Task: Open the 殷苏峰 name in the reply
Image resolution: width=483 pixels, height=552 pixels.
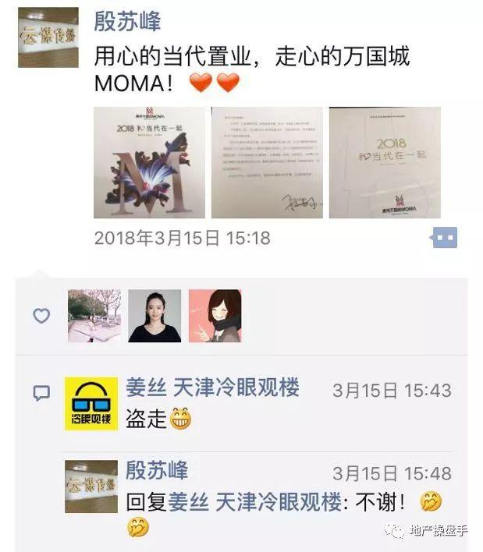Action: (157, 469)
